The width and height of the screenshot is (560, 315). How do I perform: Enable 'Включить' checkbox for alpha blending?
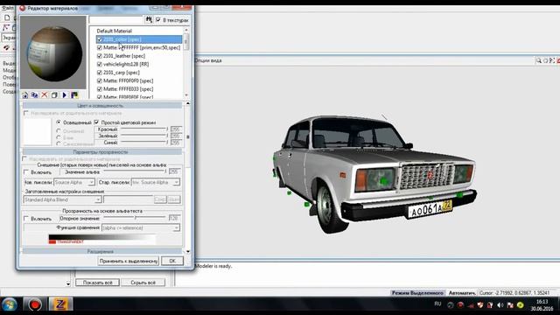pyautogui.click(x=26, y=172)
